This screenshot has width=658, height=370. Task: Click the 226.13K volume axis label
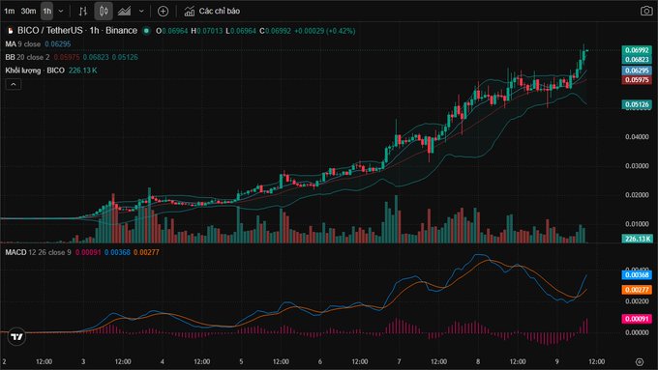637,239
